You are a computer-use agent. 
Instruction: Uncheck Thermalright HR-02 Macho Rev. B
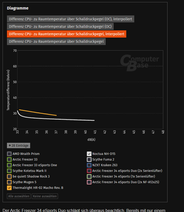click(x=9, y=188)
